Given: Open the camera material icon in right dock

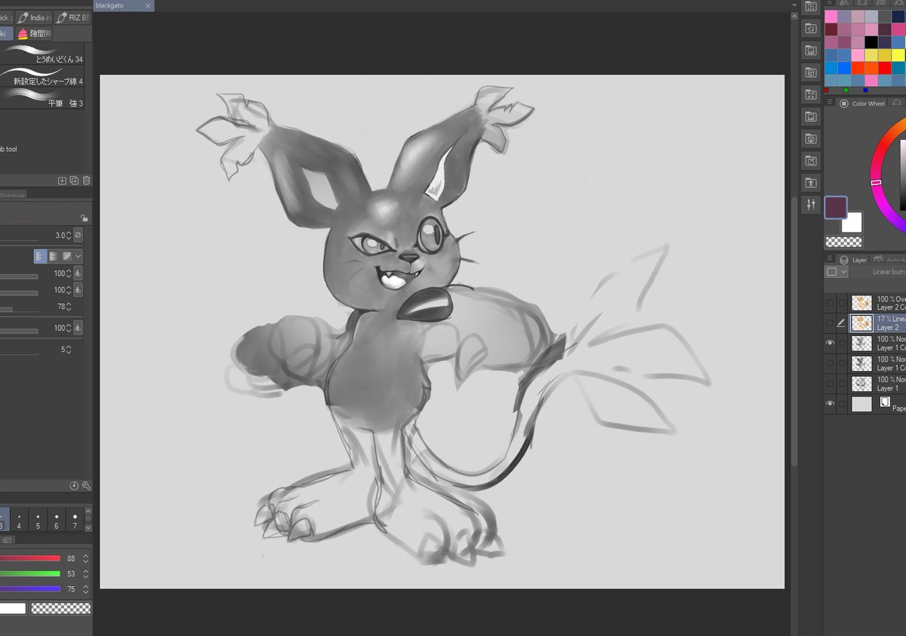Looking at the screenshot, I should tap(811, 139).
